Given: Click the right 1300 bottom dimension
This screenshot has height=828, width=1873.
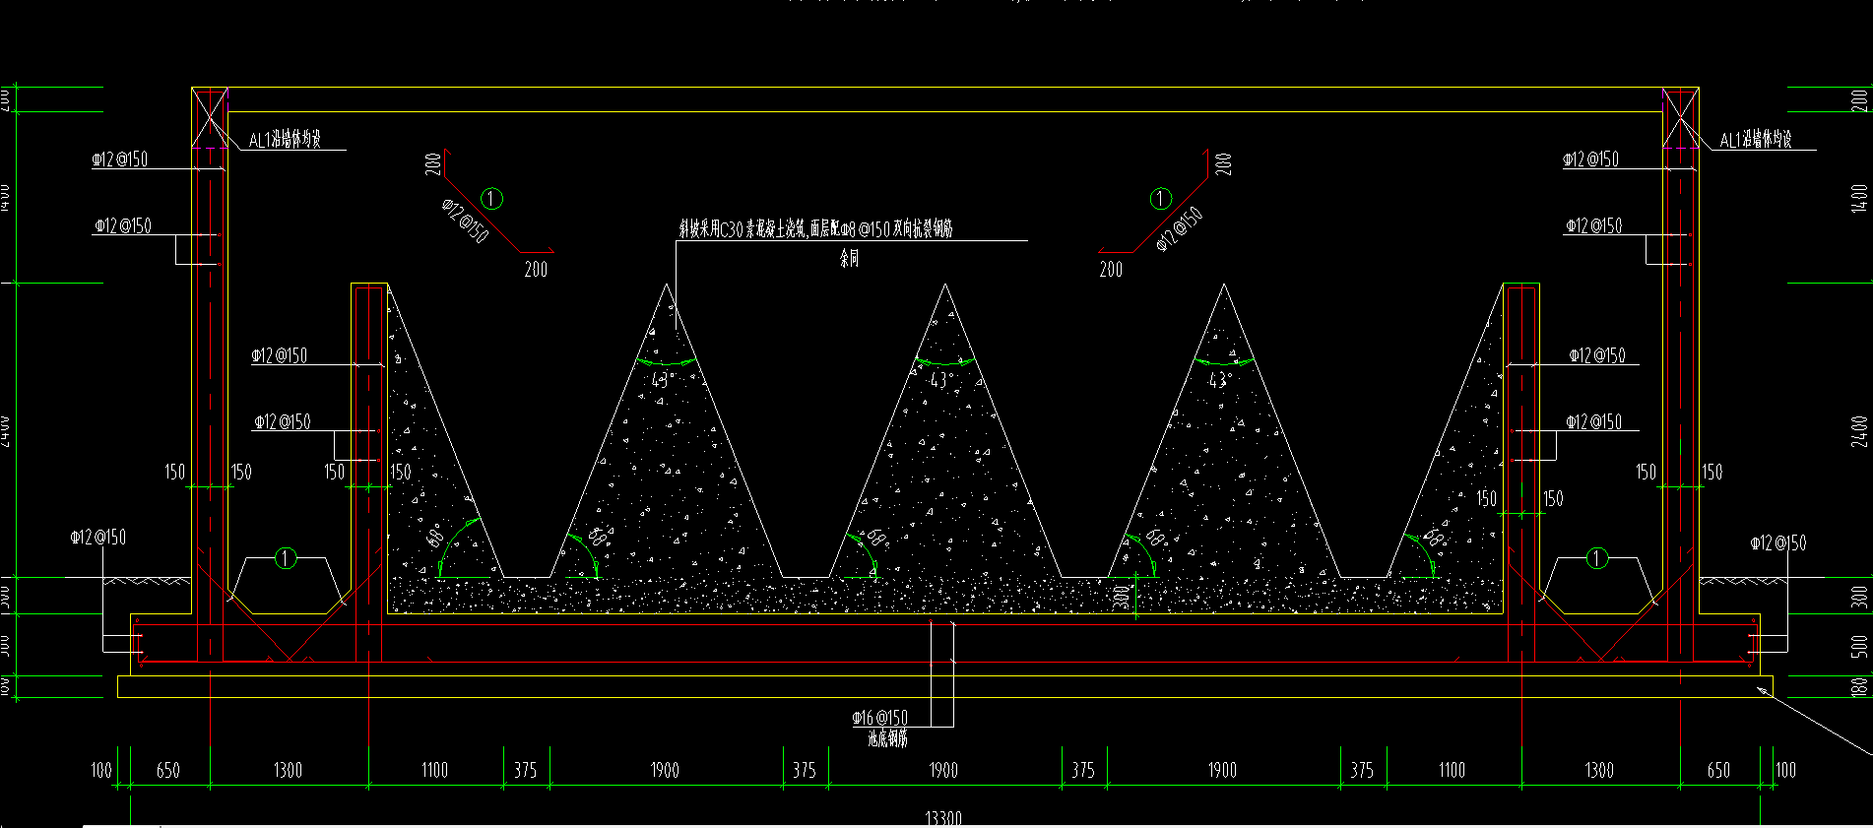Looking at the screenshot, I should (x=1599, y=770).
